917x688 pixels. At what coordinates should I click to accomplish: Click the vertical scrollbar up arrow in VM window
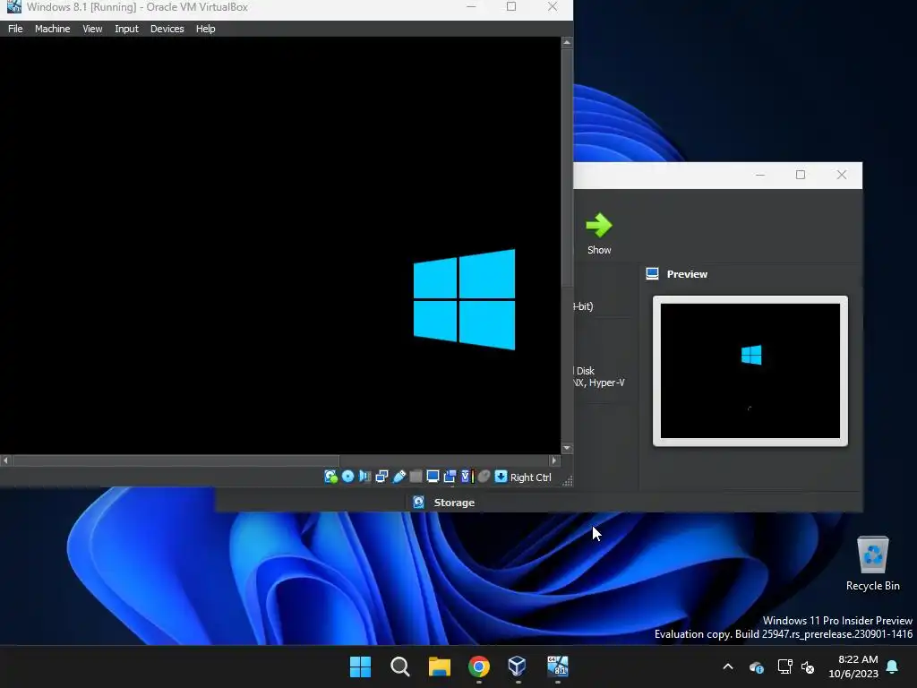click(567, 43)
